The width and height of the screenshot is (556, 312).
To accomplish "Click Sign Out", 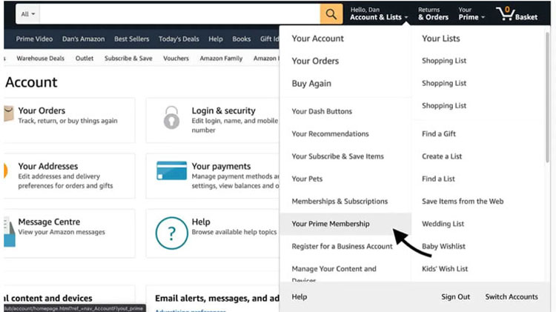I will click(x=456, y=297).
